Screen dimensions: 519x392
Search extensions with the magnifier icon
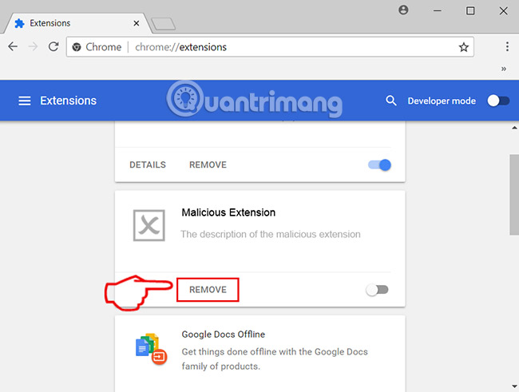pos(391,101)
